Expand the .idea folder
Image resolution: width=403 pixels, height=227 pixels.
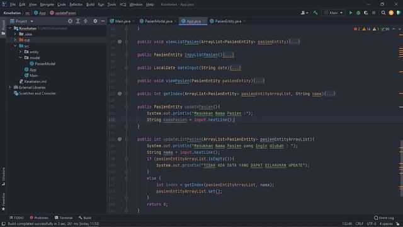pyautogui.click(x=15, y=34)
